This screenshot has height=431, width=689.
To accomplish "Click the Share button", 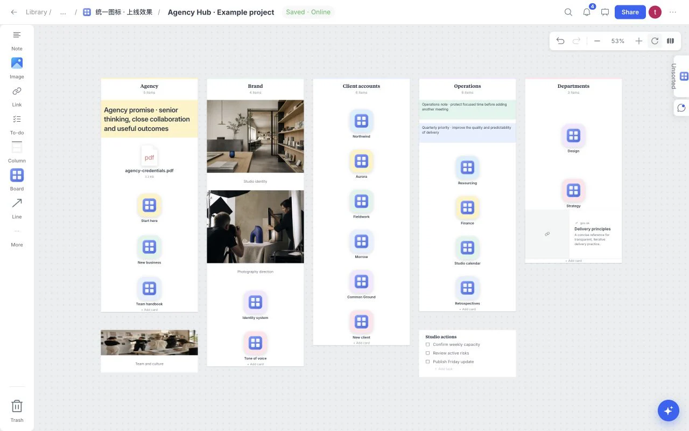I will pyautogui.click(x=630, y=12).
